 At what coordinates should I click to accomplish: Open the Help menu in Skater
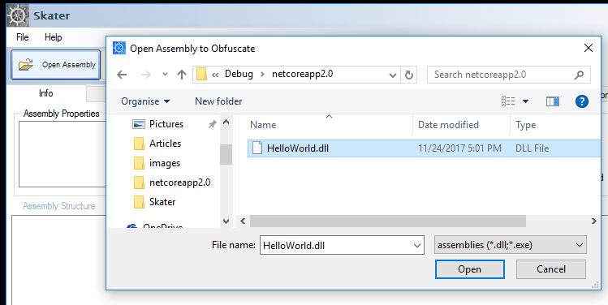pyautogui.click(x=53, y=37)
